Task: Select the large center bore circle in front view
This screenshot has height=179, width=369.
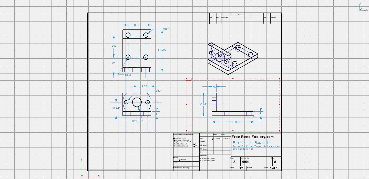Action: pyautogui.click(x=137, y=102)
